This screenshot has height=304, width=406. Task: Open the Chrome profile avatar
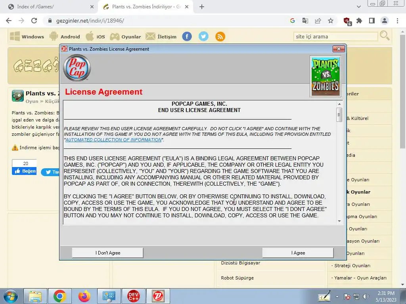(385, 21)
